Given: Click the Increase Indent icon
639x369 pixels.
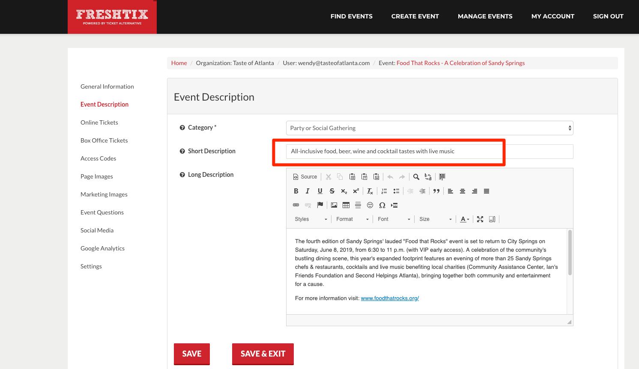Looking at the screenshot, I should [422, 191].
